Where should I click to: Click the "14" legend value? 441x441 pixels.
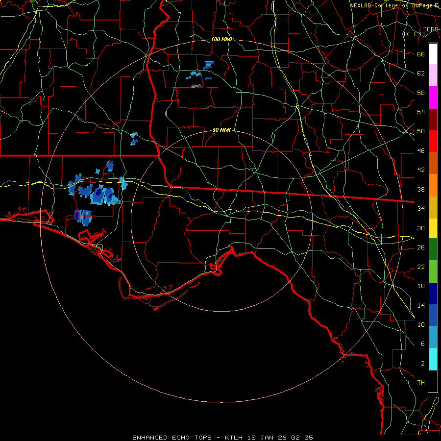click(x=421, y=305)
